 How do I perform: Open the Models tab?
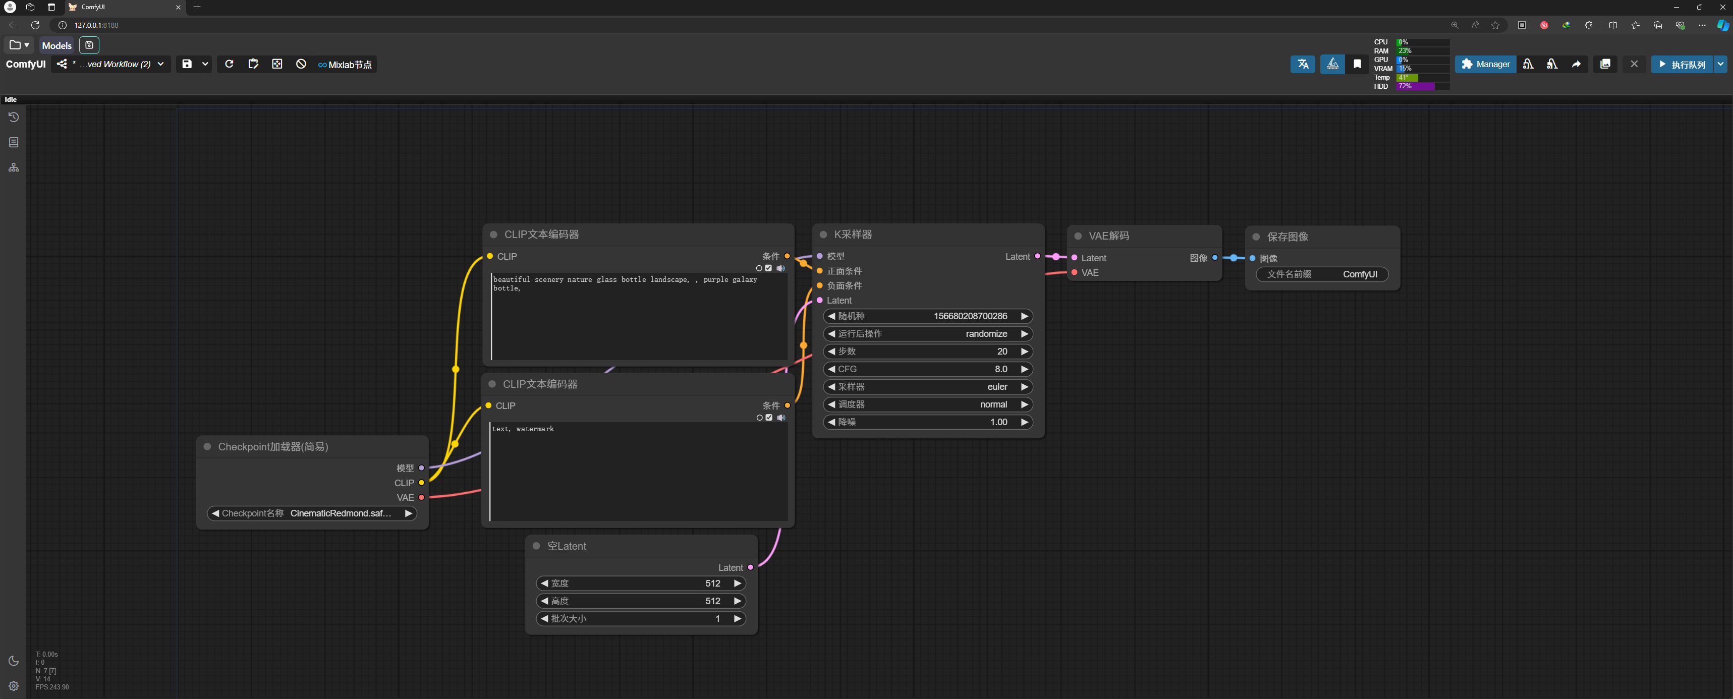[x=57, y=45]
